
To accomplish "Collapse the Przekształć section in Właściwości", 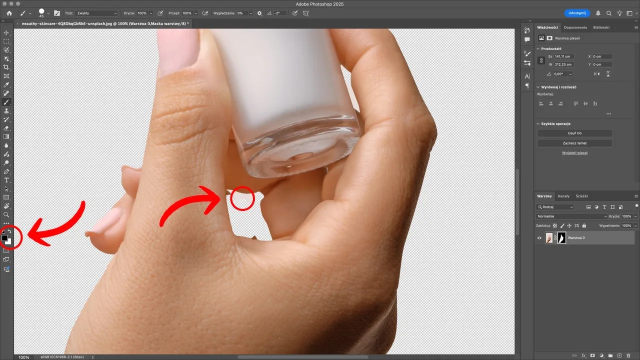I will click(538, 48).
